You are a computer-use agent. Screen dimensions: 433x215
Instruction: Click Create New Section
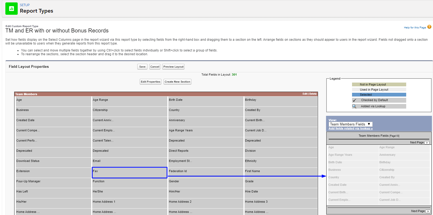click(177, 82)
